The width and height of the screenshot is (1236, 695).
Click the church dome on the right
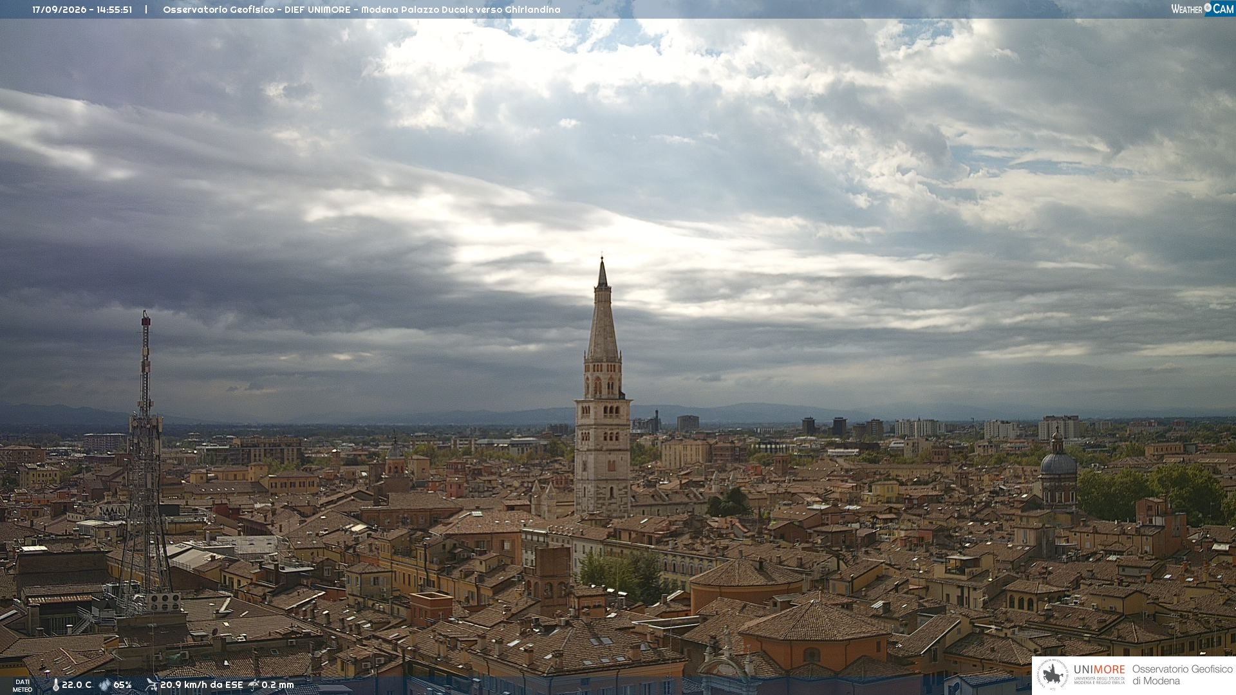click(1058, 461)
